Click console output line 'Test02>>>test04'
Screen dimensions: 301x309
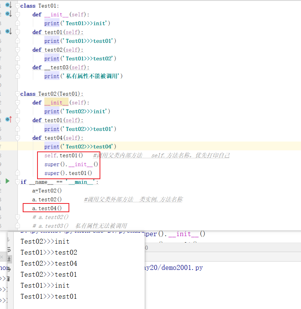click(x=49, y=263)
